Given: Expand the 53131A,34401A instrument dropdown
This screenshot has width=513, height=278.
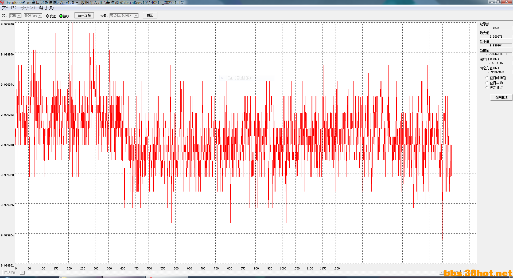Looking at the screenshot, I should coord(136,16).
